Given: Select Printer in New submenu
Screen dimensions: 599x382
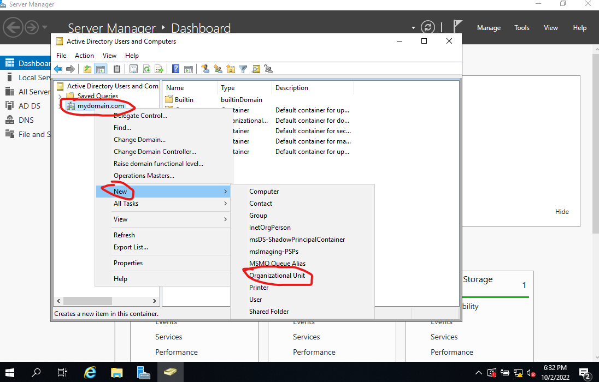Looking at the screenshot, I should 303,288.
